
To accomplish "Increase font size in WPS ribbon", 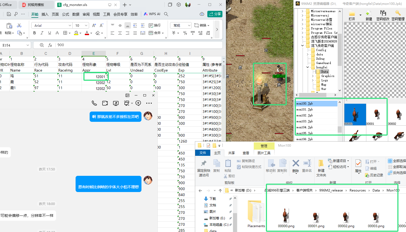I will 94,25.
